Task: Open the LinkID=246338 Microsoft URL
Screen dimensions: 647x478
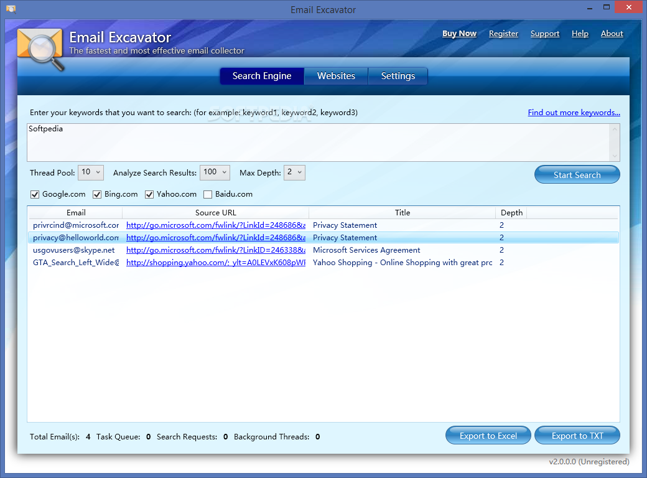Action: pyautogui.click(x=216, y=250)
